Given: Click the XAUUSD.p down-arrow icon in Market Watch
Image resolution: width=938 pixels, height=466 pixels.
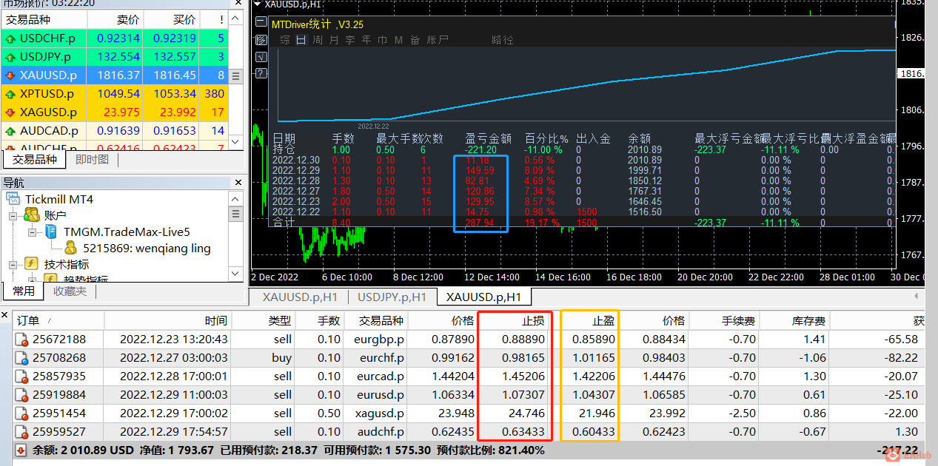Looking at the screenshot, I should click(10, 75).
